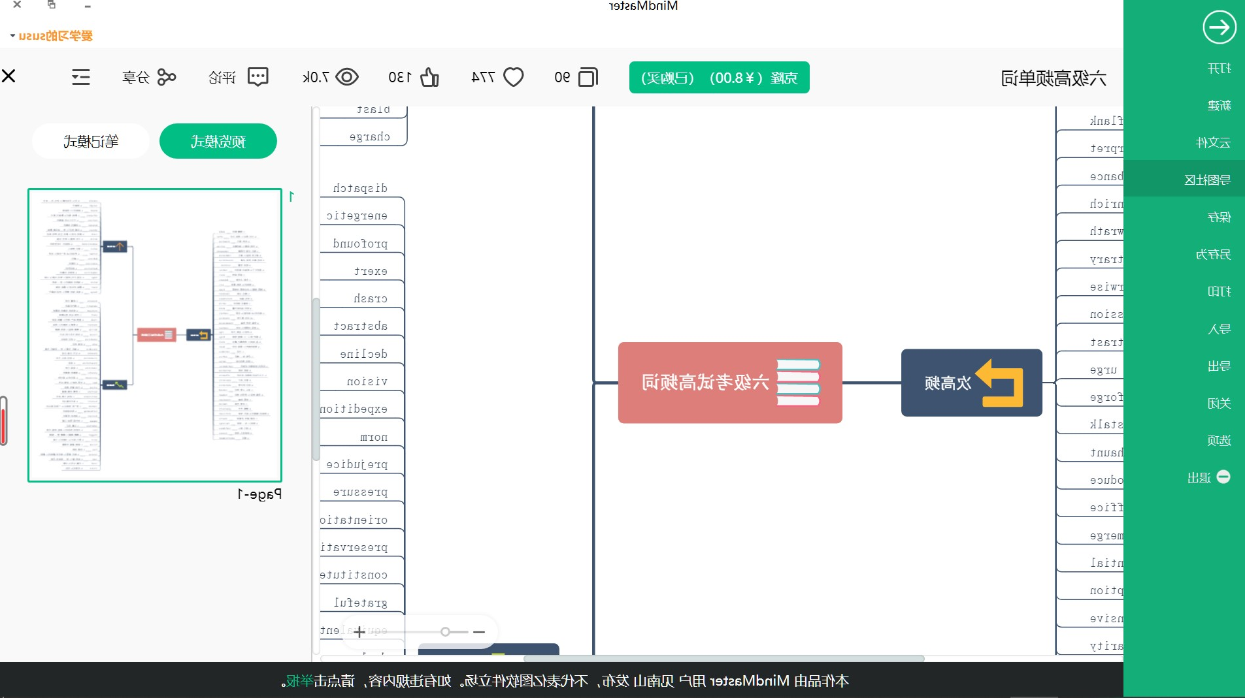The width and height of the screenshot is (1245, 698).
Task: Click 退出 exit text in sidebar
Action: point(1199,478)
